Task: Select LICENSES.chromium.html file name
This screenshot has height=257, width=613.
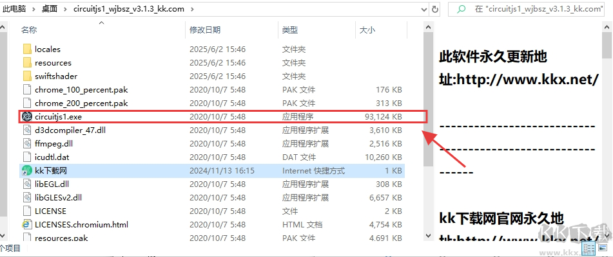Action: (x=81, y=224)
